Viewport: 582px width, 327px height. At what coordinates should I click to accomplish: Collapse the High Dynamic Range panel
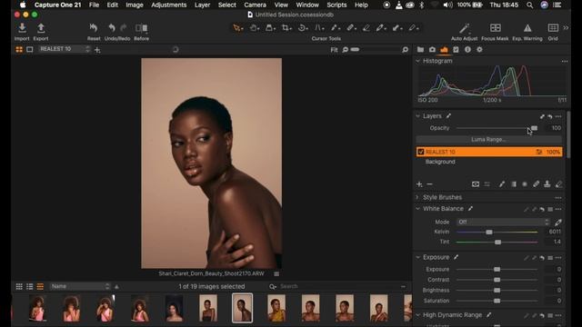click(x=417, y=315)
